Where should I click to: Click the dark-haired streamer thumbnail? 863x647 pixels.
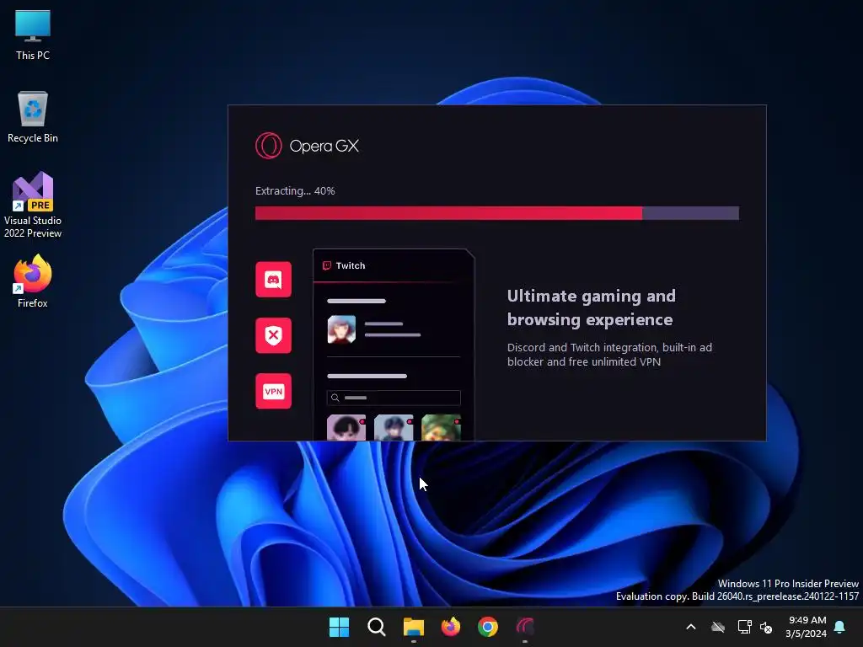pos(346,427)
